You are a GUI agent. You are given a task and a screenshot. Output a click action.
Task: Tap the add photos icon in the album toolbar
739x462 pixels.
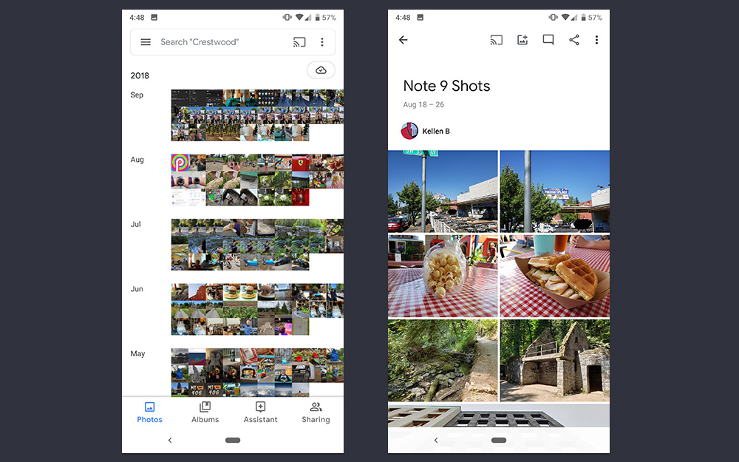click(522, 40)
